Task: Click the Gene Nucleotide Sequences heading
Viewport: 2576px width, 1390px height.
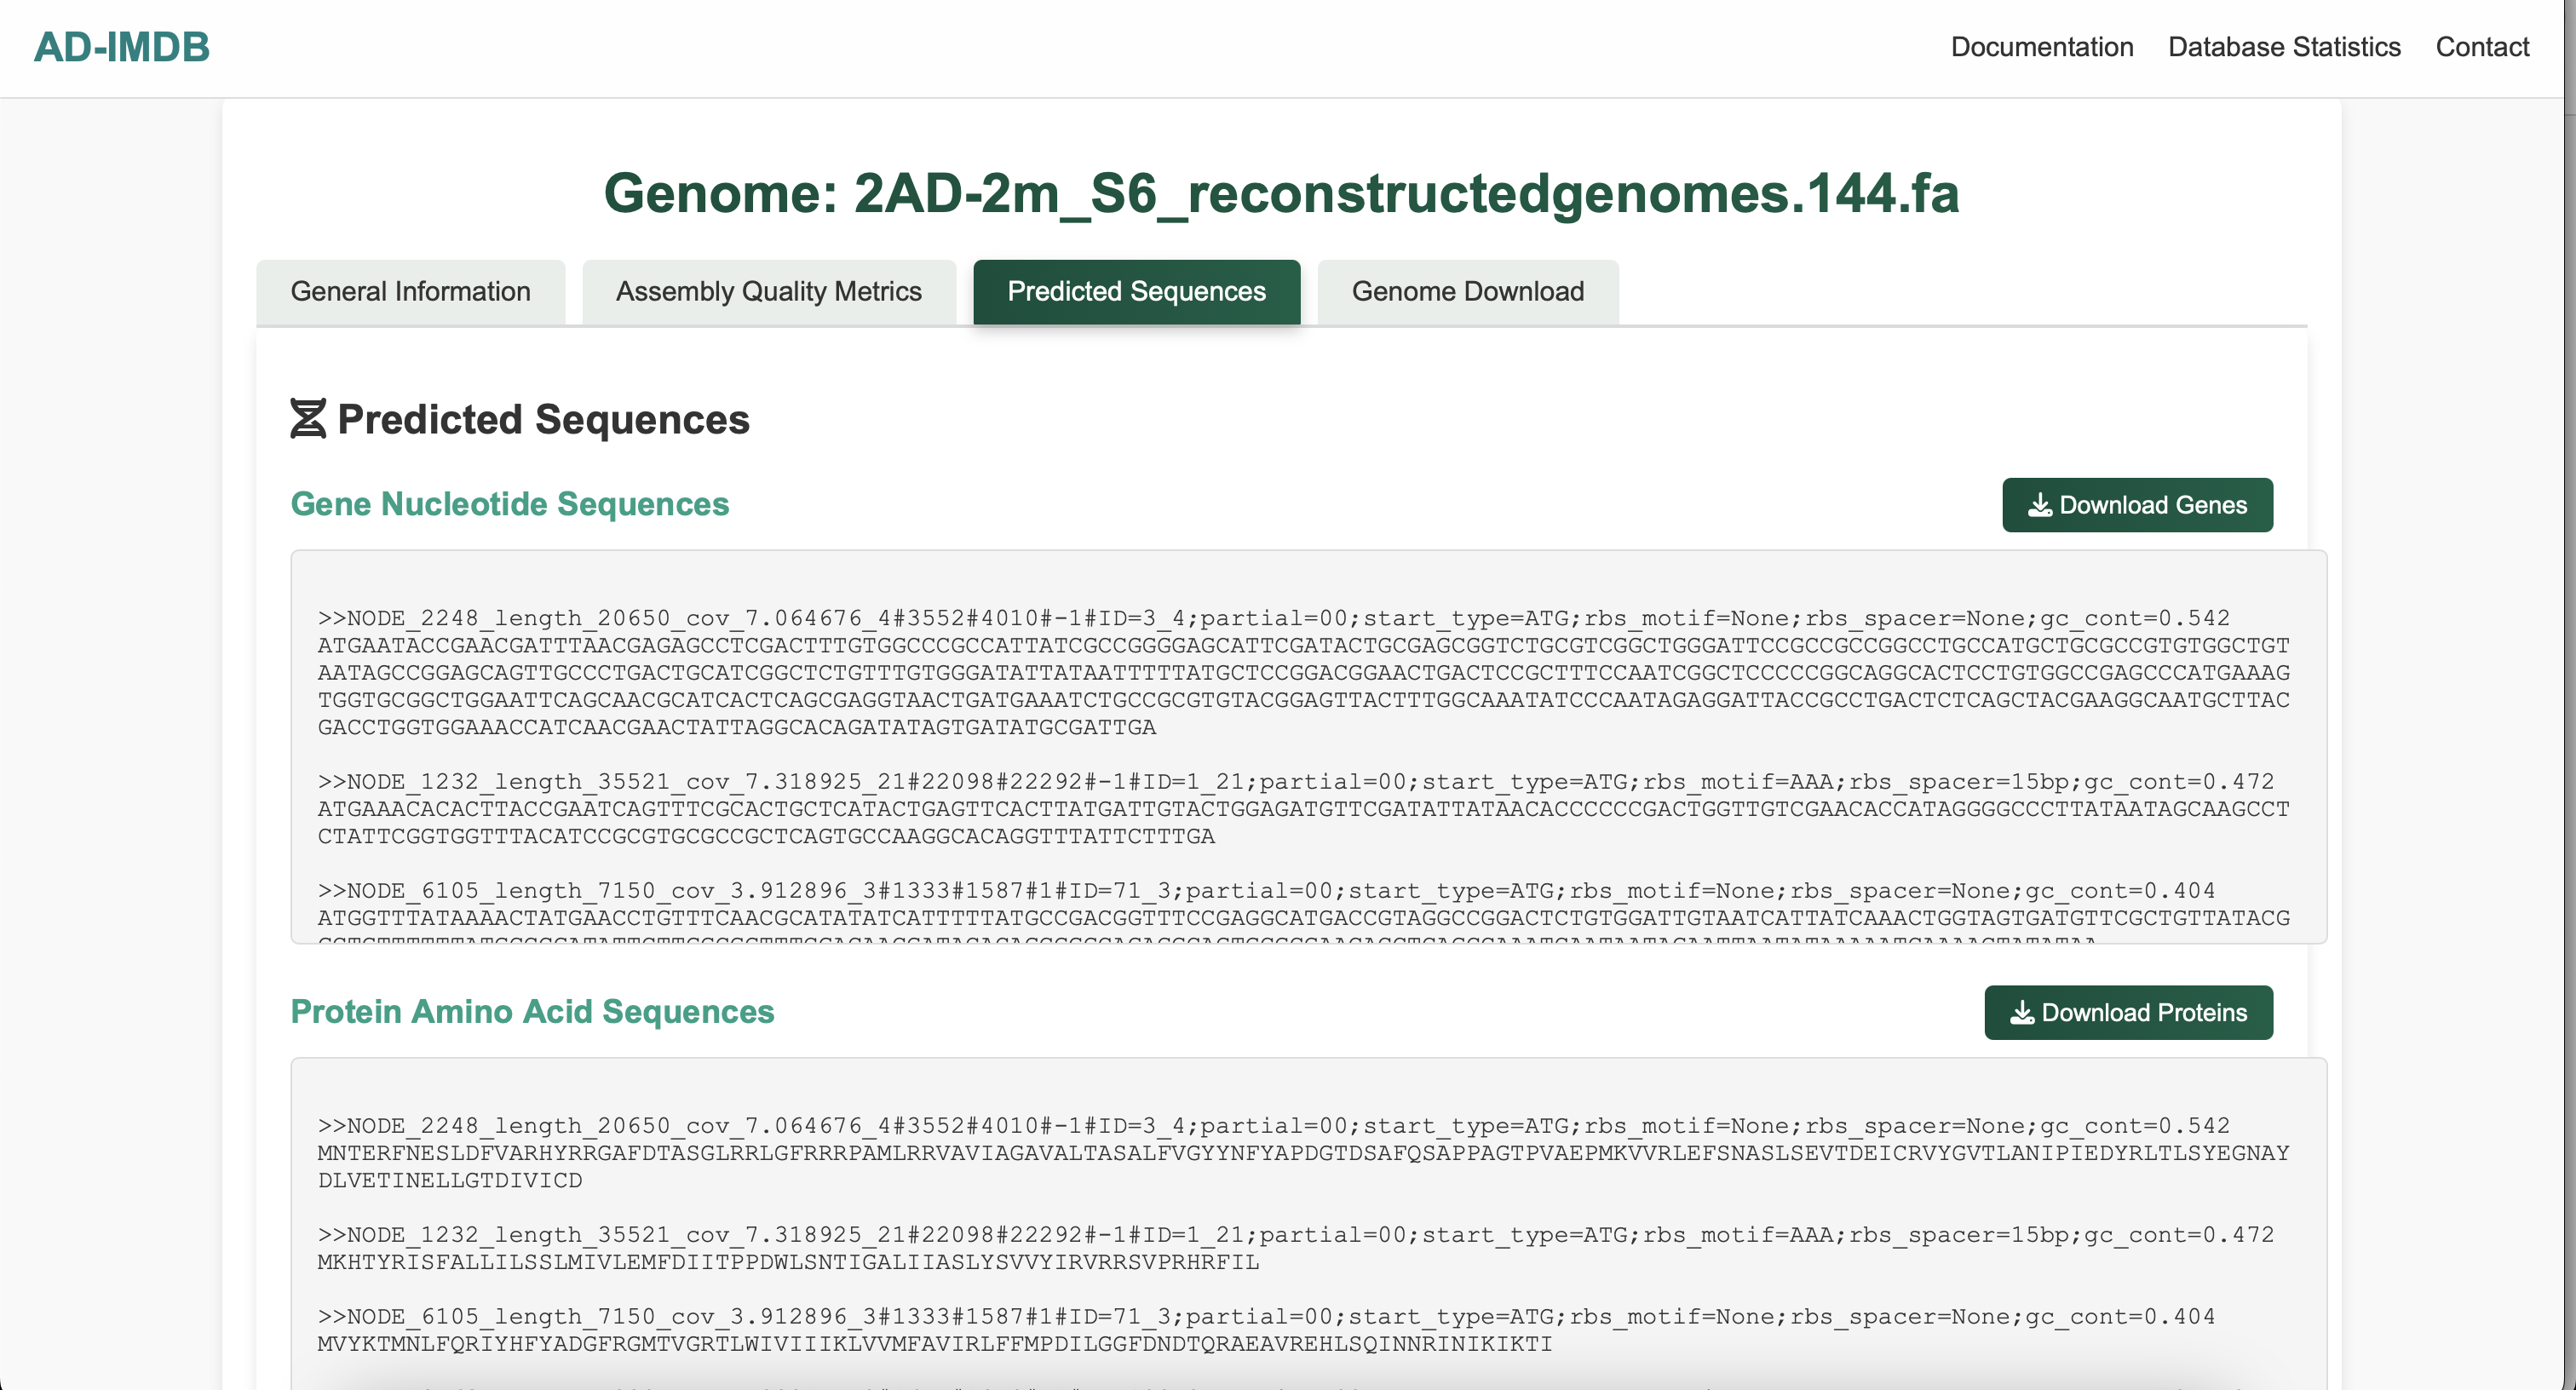Action: (509, 504)
